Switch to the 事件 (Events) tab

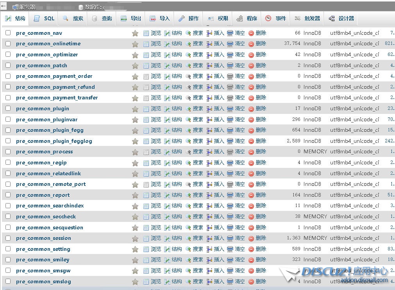tap(275, 18)
